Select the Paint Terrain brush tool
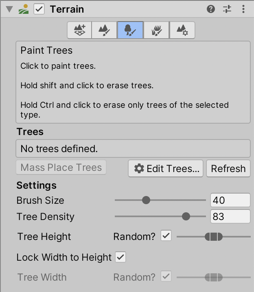254x292 pixels. 105,31
